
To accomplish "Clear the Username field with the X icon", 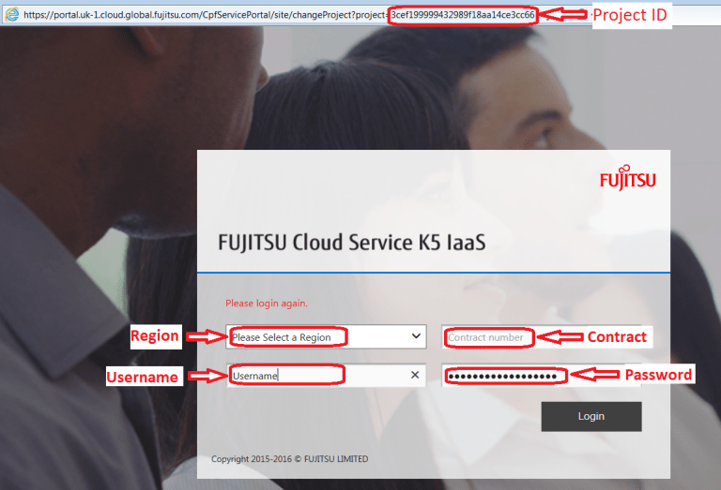I will coord(415,375).
